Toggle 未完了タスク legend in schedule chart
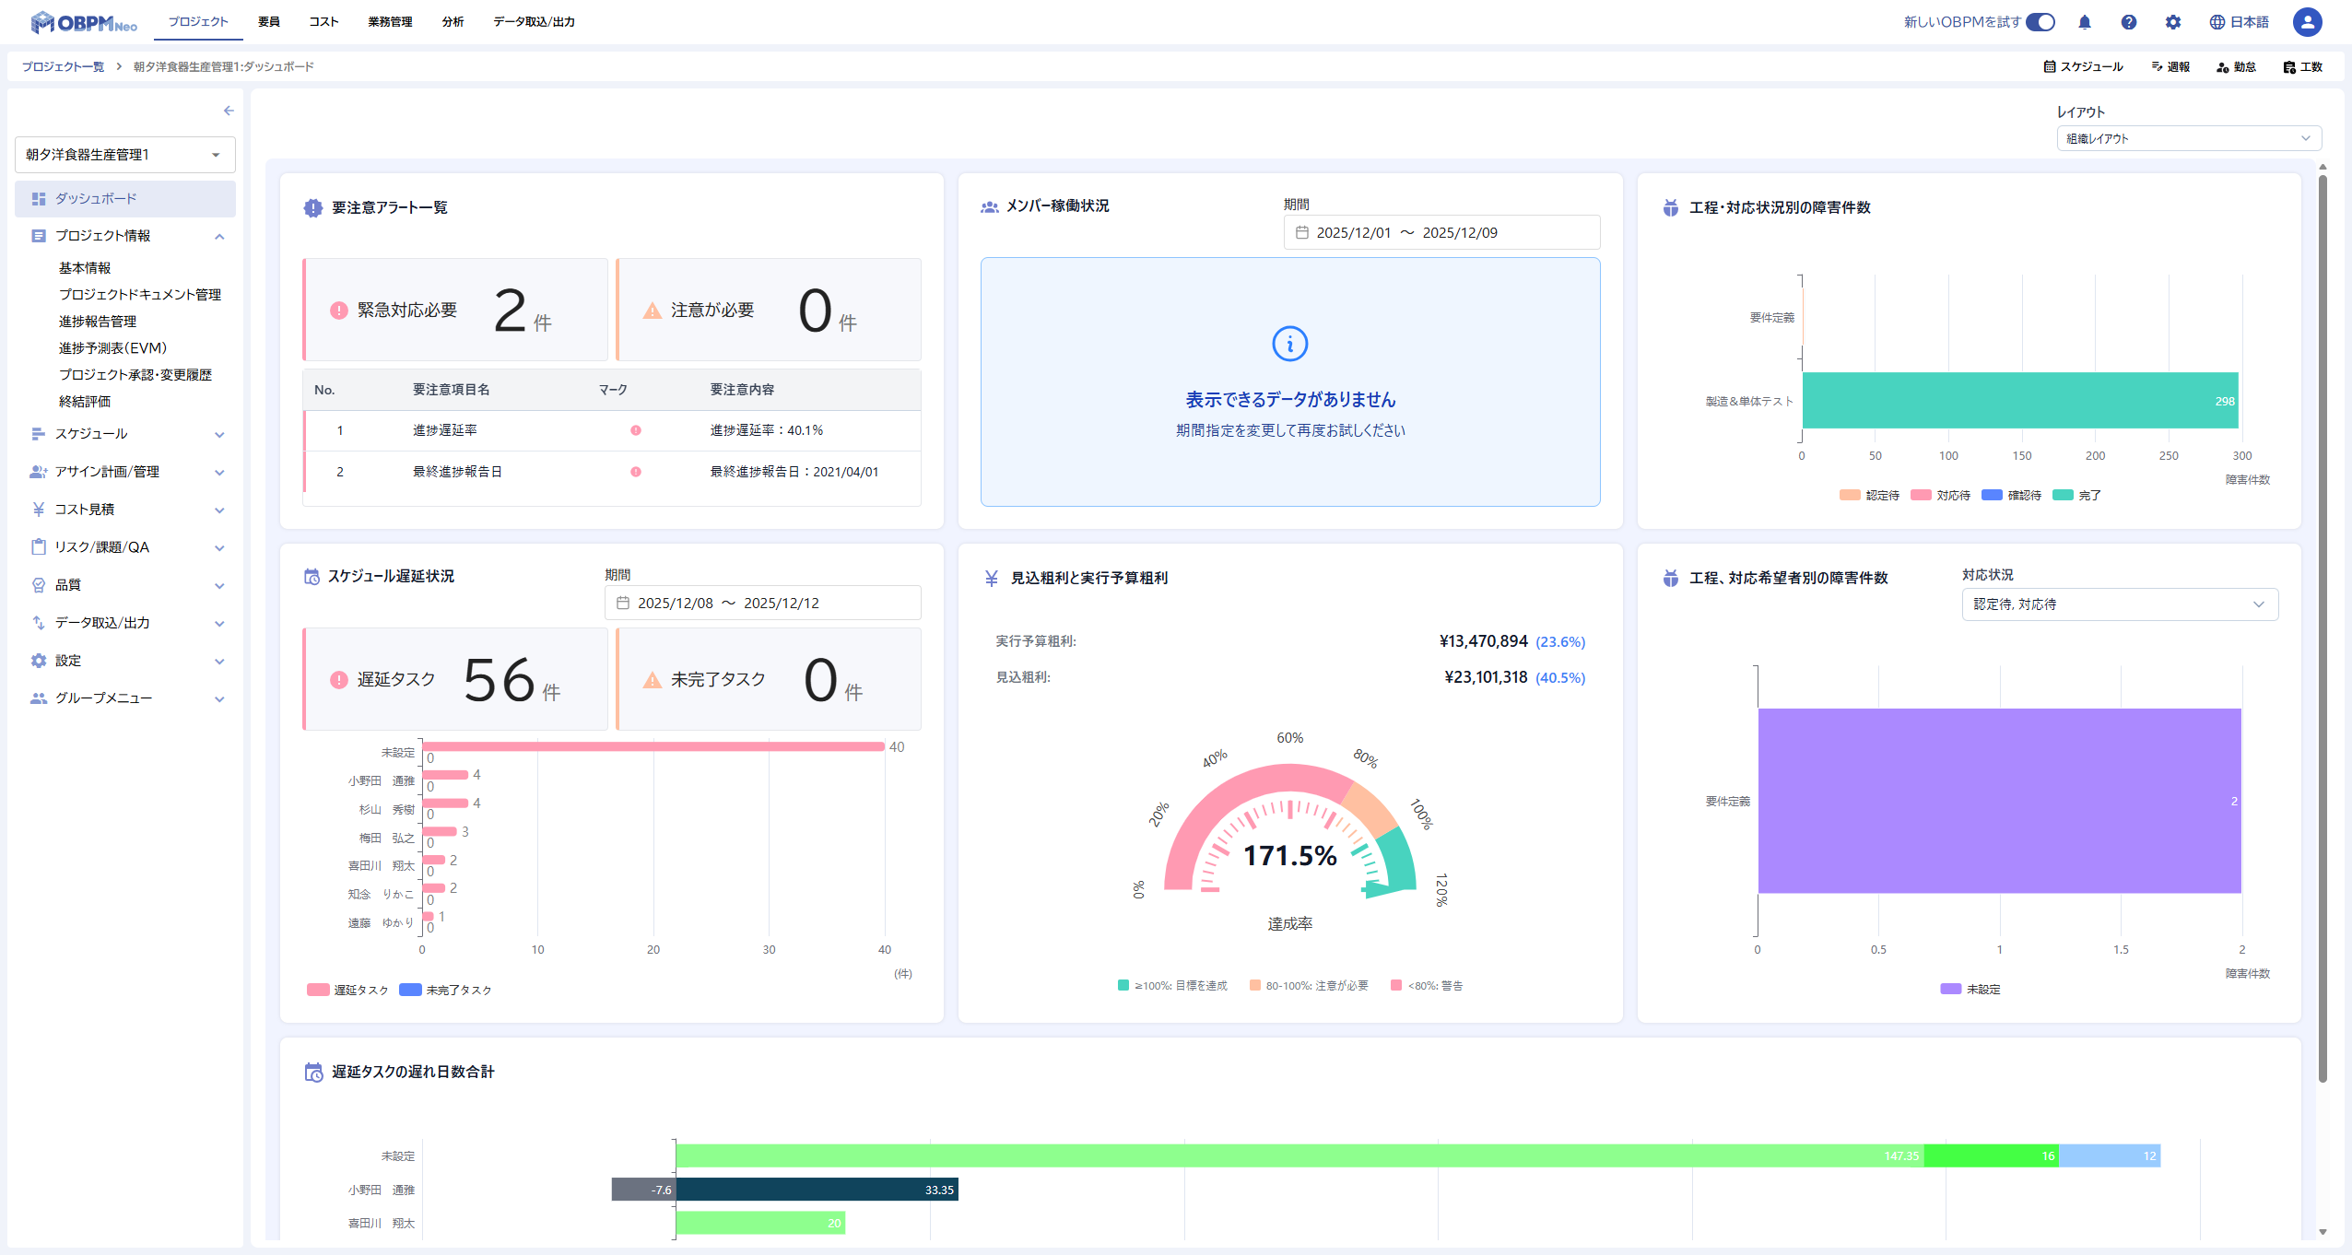The width and height of the screenshot is (2352, 1255). (410, 991)
